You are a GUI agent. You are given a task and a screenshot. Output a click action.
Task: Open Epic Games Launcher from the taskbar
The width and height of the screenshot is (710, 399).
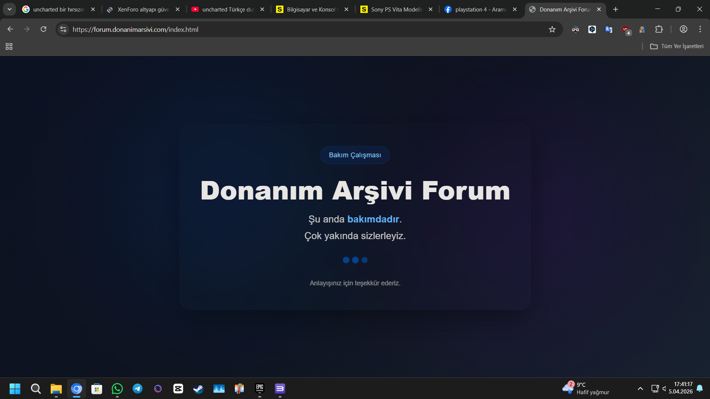[260, 389]
